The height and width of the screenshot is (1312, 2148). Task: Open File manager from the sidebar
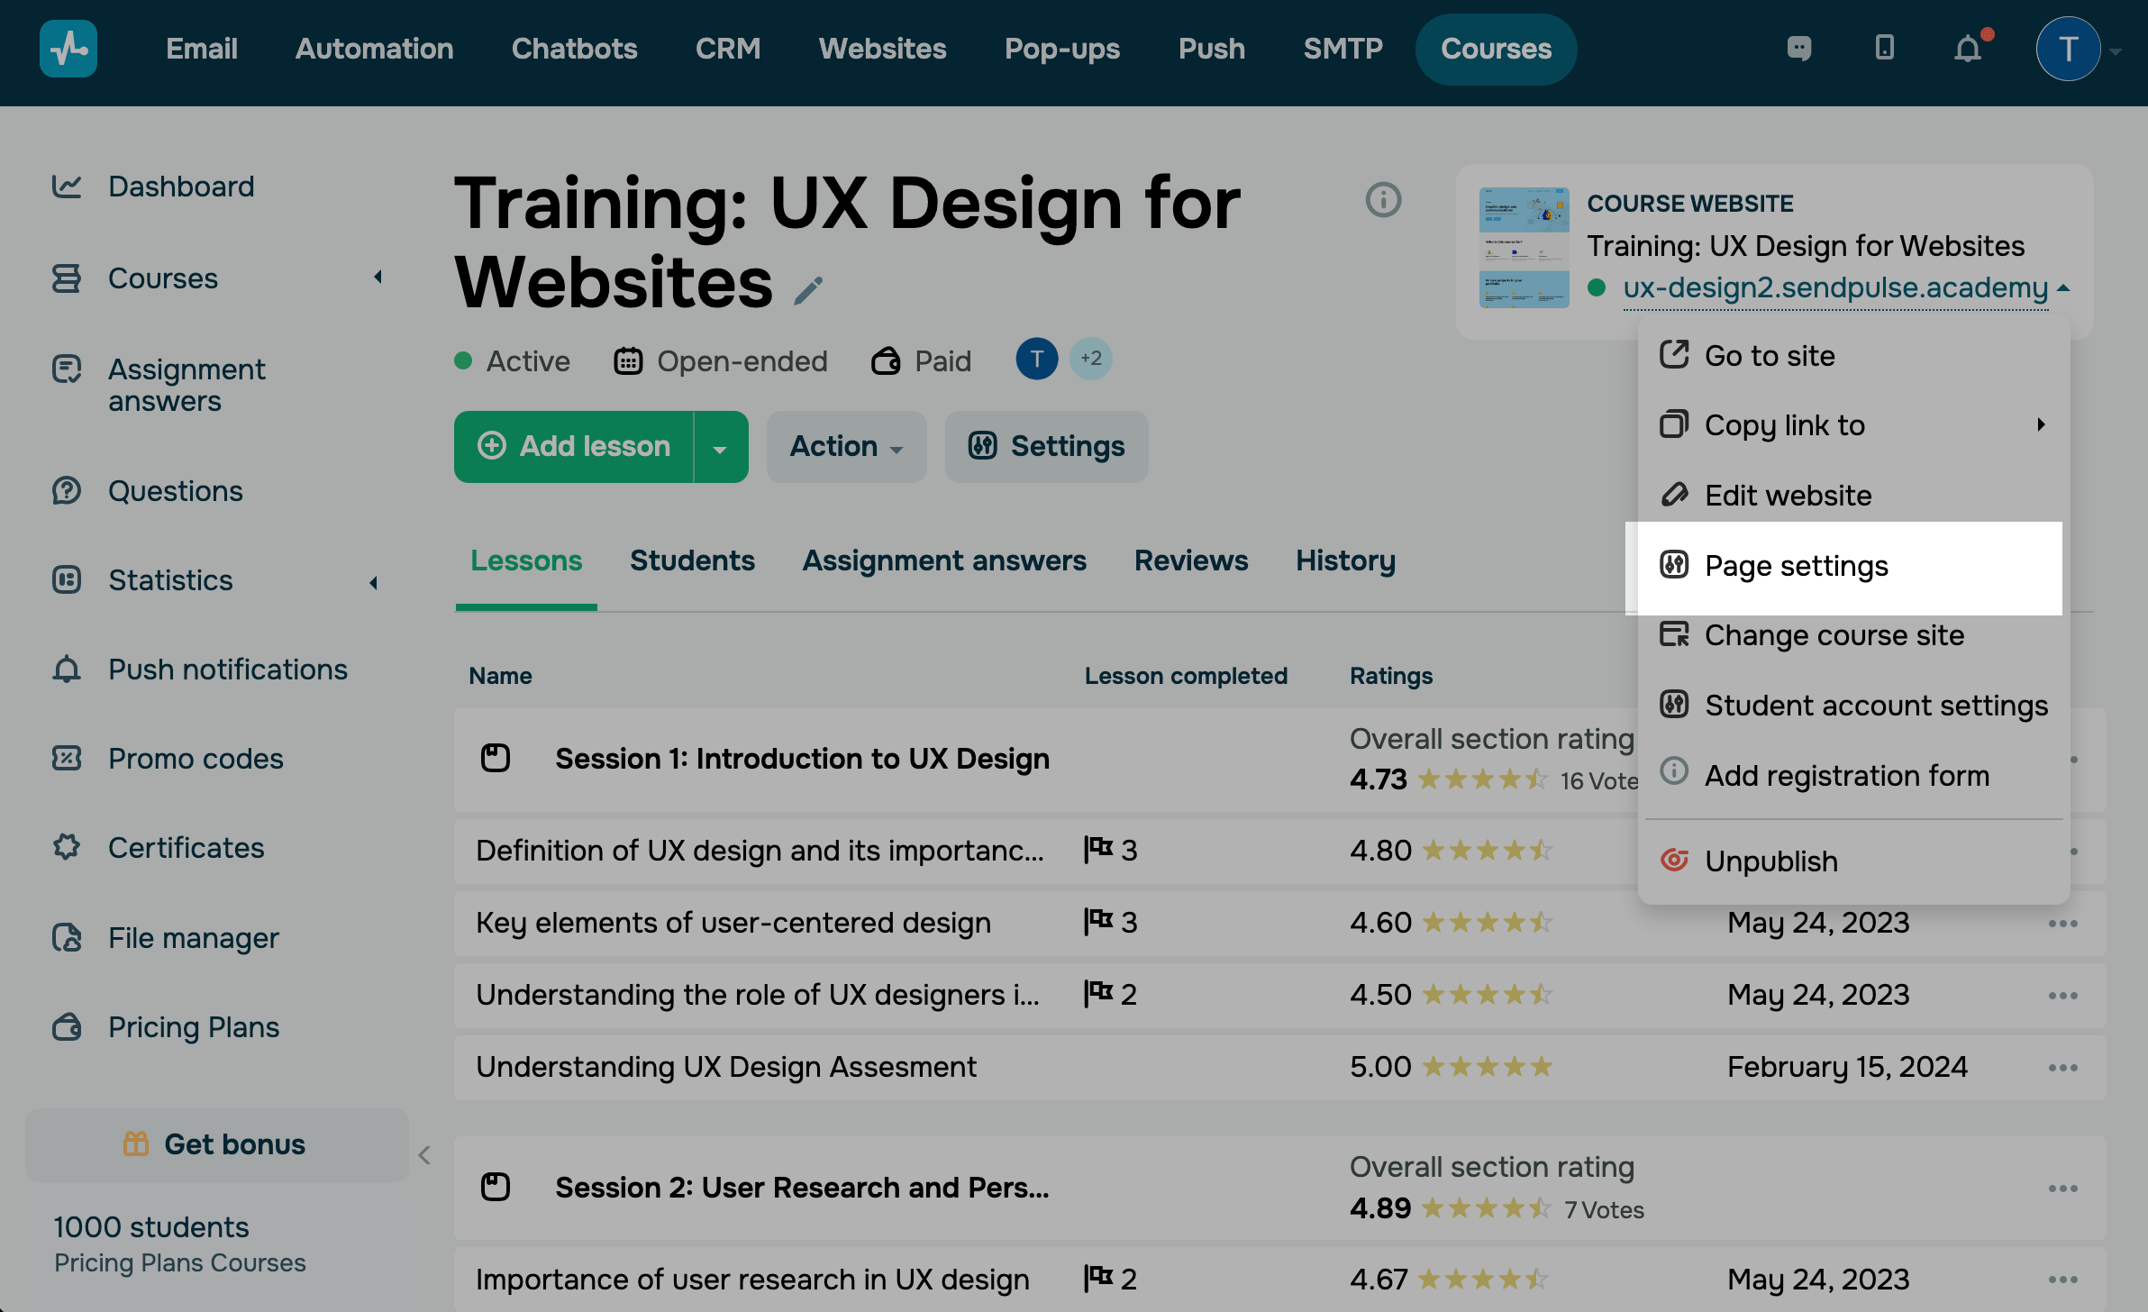point(193,937)
